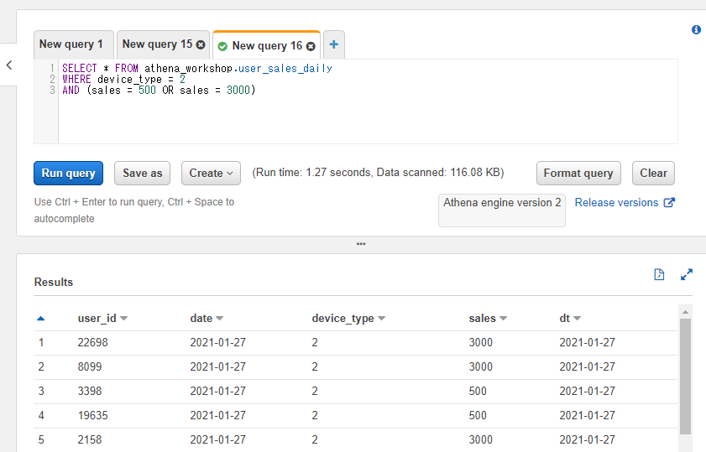Expand results to full screen
The image size is (706, 452).
click(687, 274)
